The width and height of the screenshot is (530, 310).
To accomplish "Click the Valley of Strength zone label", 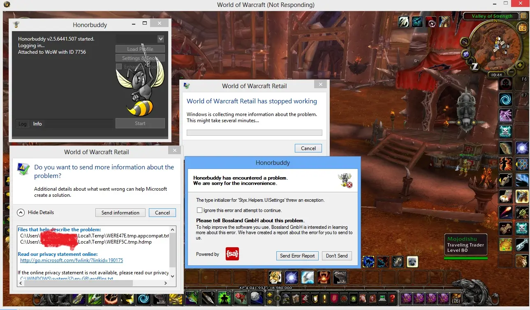I will [x=492, y=16].
